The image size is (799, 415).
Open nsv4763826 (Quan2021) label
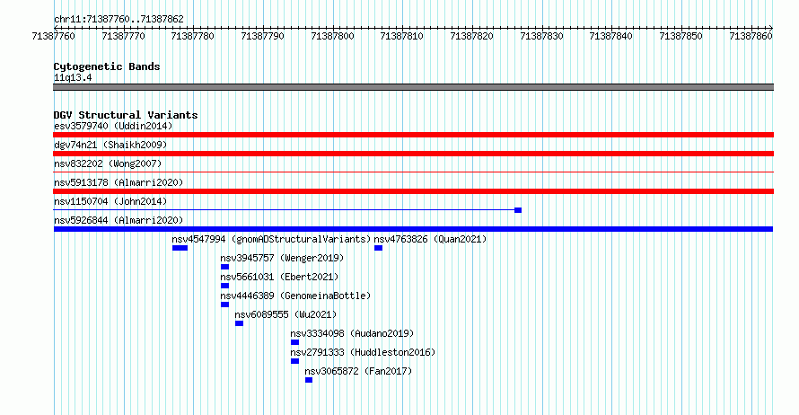click(x=430, y=239)
